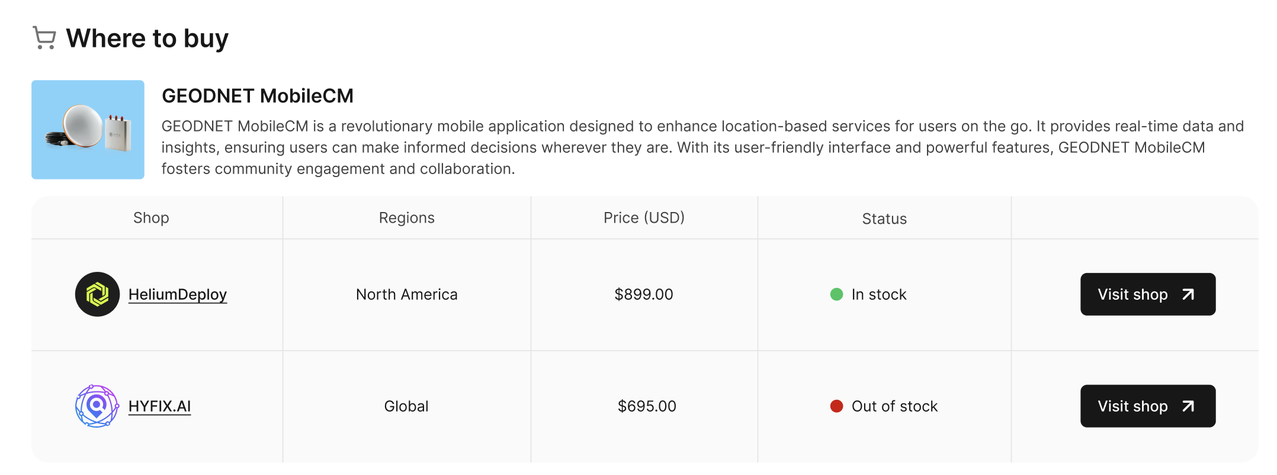The width and height of the screenshot is (1277, 475).
Task: Click arrow icon on HeliumDeploy Visit shop
Action: point(1188,294)
